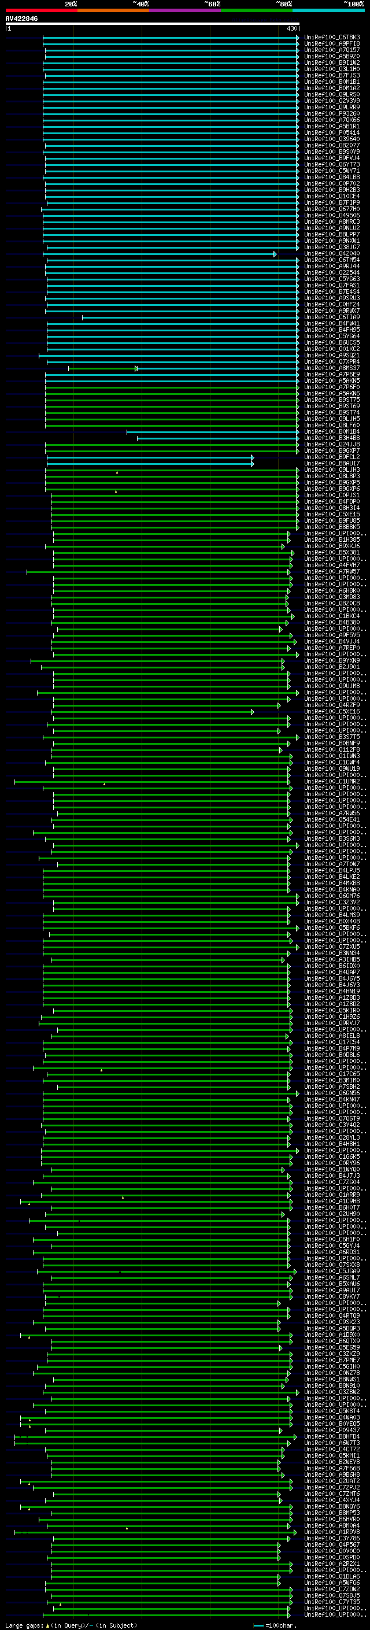The image size is (370, 1630).
Task: Click the orange ~40% identity color bar
Action: [113, 10]
